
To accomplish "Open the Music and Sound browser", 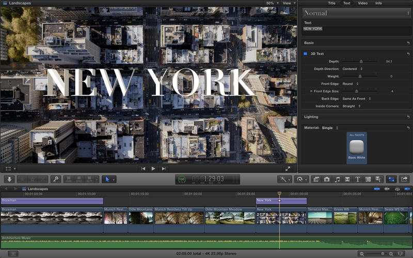I will coord(337,179).
